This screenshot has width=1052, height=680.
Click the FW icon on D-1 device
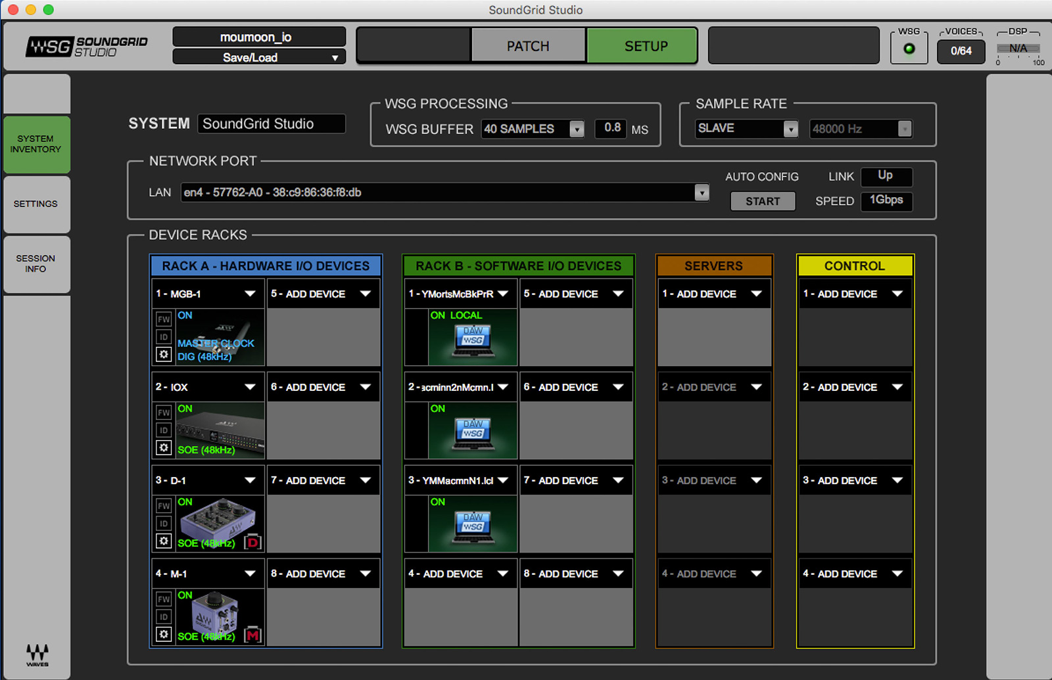[x=164, y=506]
